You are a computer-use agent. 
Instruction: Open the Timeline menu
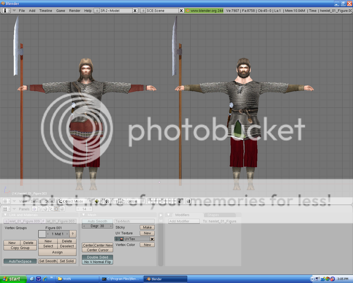click(x=45, y=10)
